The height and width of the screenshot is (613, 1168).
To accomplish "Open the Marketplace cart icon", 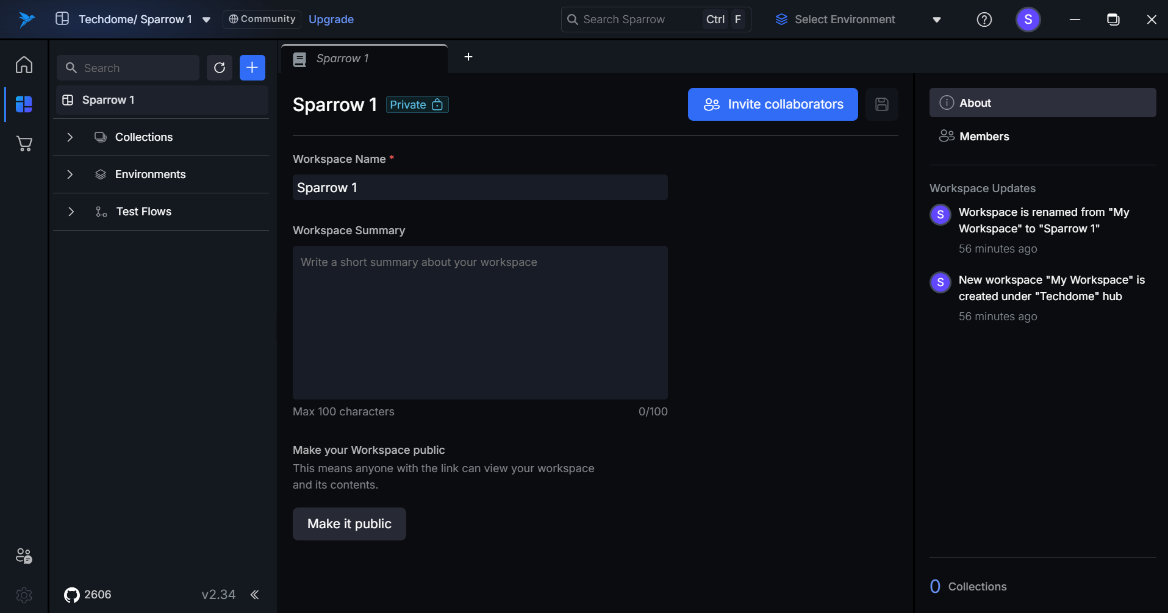I will coord(24,144).
